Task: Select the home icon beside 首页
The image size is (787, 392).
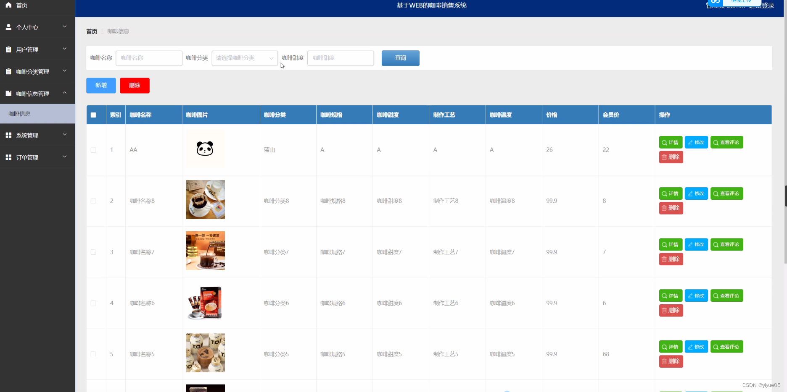Action: pos(8,5)
